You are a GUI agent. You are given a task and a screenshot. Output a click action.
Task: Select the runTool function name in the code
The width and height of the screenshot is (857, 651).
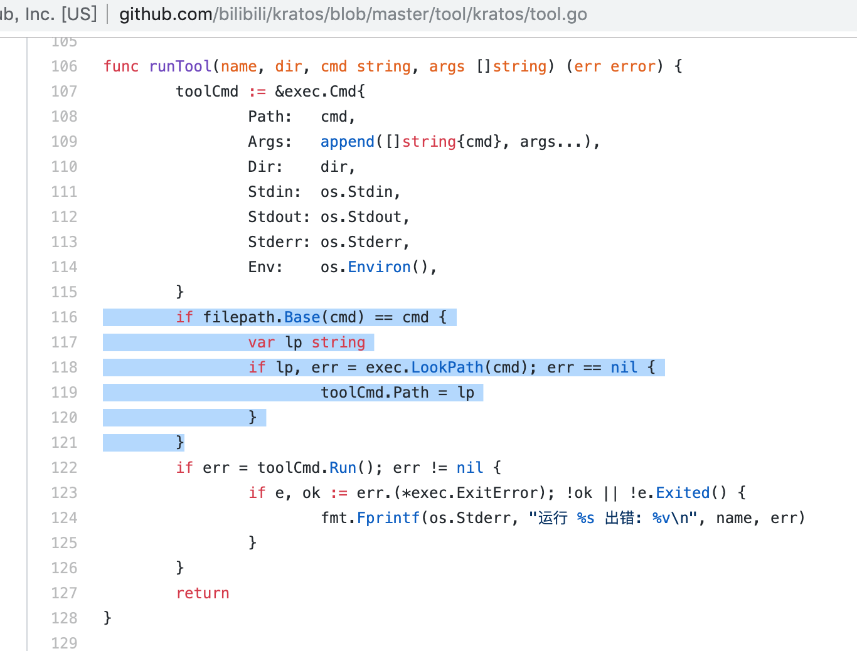click(180, 66)
